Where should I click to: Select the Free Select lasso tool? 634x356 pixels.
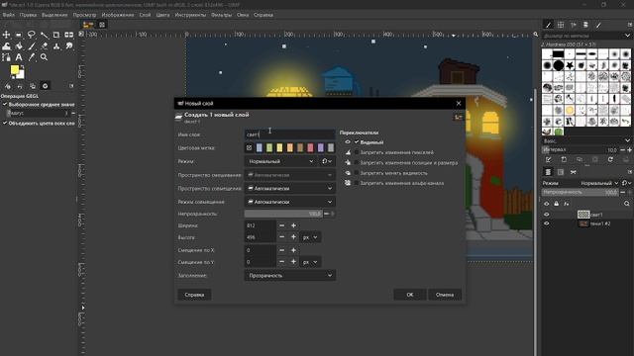coord(31,36)
